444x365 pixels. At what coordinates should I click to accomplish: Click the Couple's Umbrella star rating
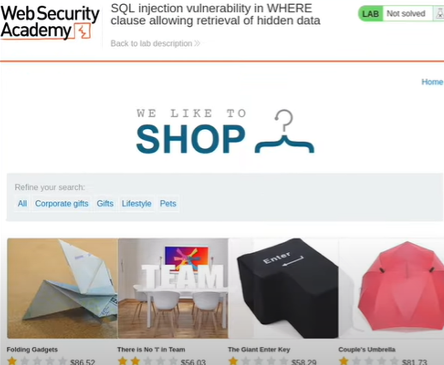coord(369,361)
